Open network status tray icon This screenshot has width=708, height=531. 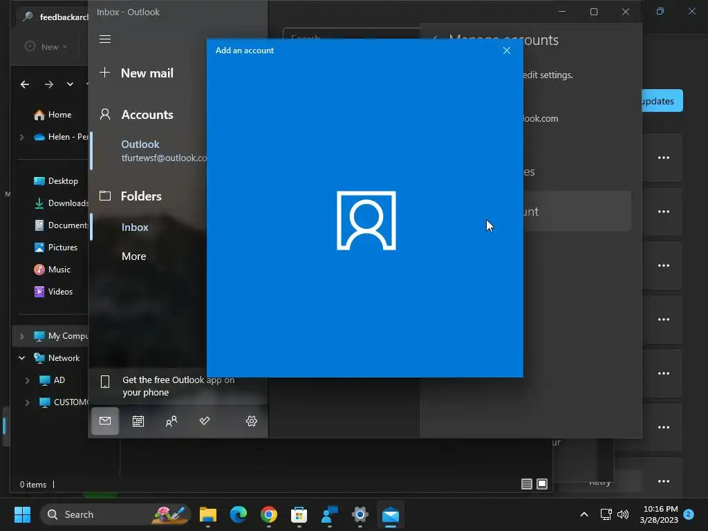coord(606,514)
